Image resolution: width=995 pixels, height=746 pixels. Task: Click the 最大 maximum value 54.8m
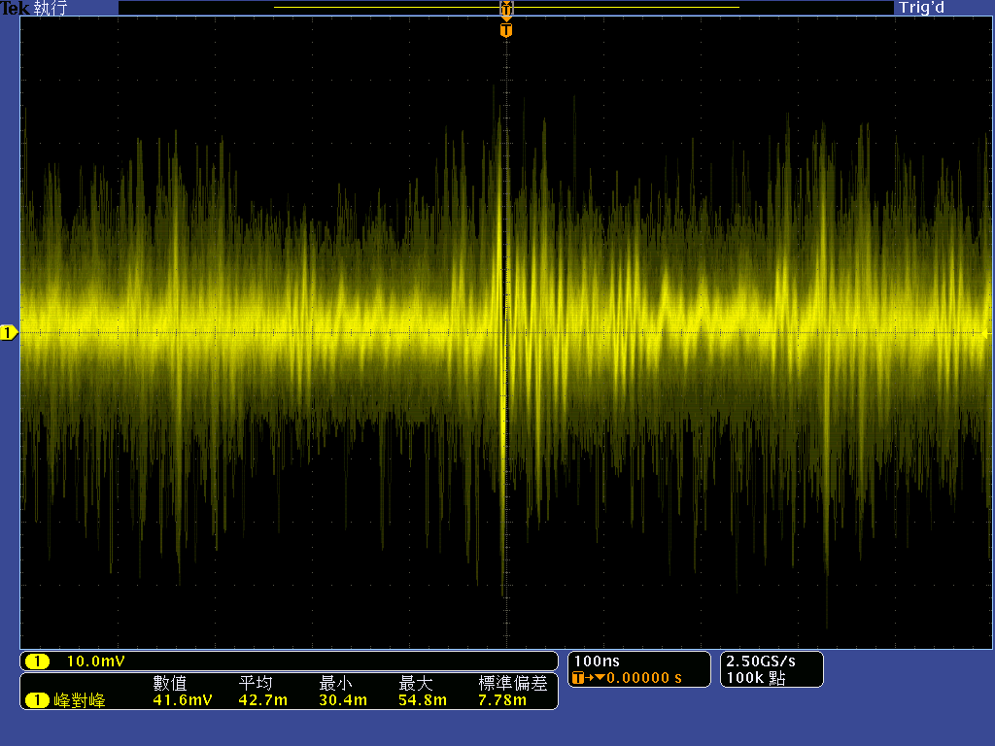click(x=423, y=700)
